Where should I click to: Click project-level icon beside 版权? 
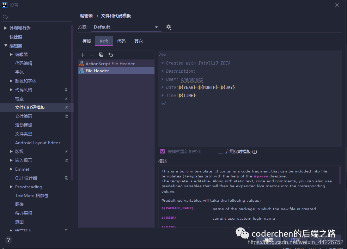click(66, 151)
